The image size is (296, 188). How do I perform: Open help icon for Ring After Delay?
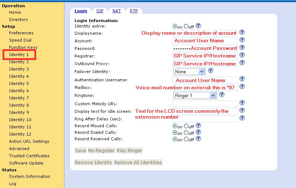[242, 118]
